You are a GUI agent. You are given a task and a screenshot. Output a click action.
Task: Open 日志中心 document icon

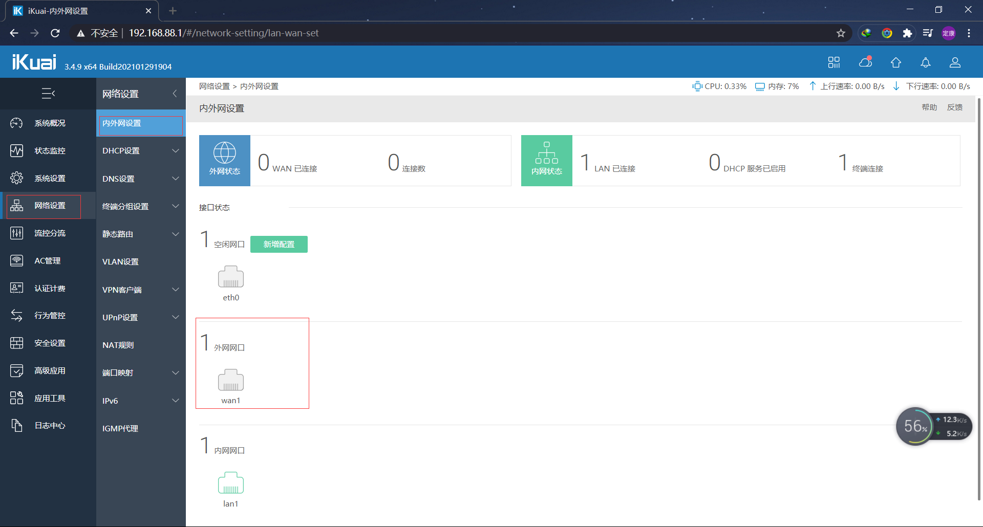coord(16,425)
